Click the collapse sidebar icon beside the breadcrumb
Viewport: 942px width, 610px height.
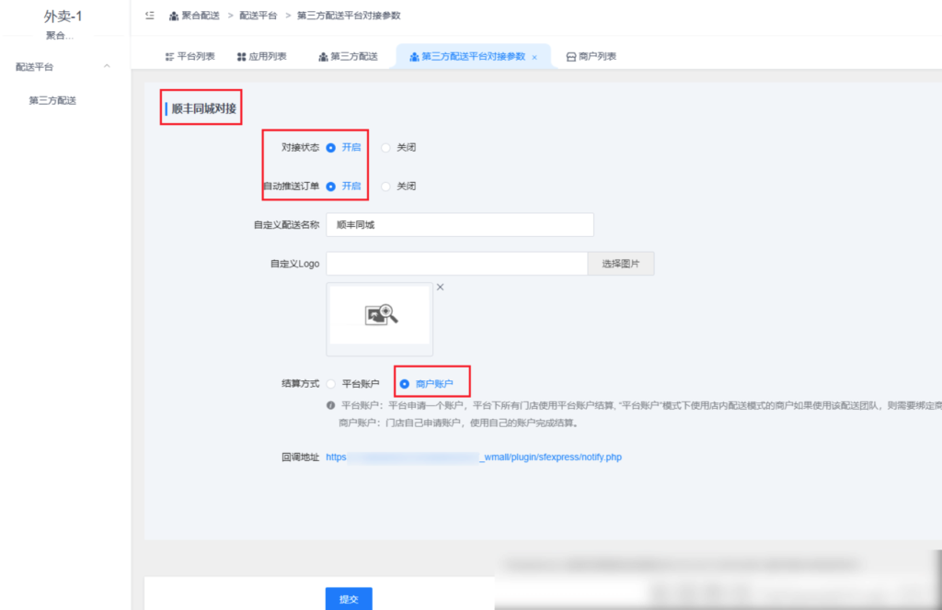tap(148, 16)
